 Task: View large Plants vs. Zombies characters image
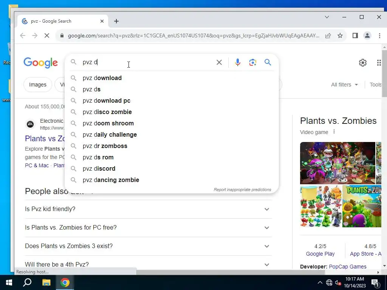[337, 163]
